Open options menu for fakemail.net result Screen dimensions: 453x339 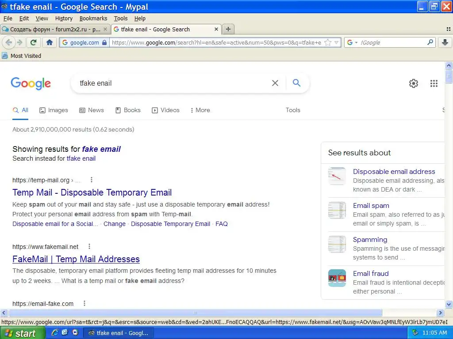tap(89, 246)
